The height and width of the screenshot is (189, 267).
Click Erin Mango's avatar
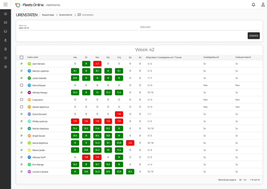click(29, 164)
